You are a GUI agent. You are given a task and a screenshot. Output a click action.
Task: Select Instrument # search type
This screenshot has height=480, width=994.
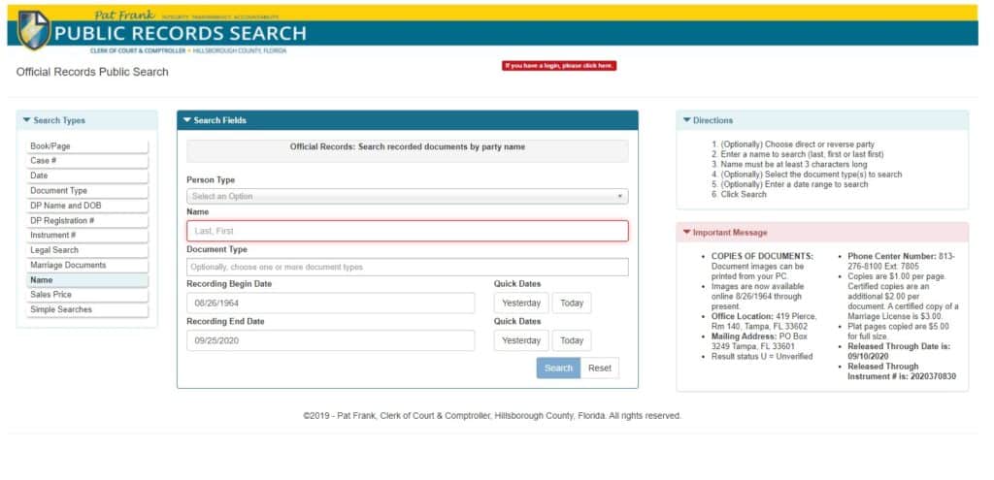(87, 236)
